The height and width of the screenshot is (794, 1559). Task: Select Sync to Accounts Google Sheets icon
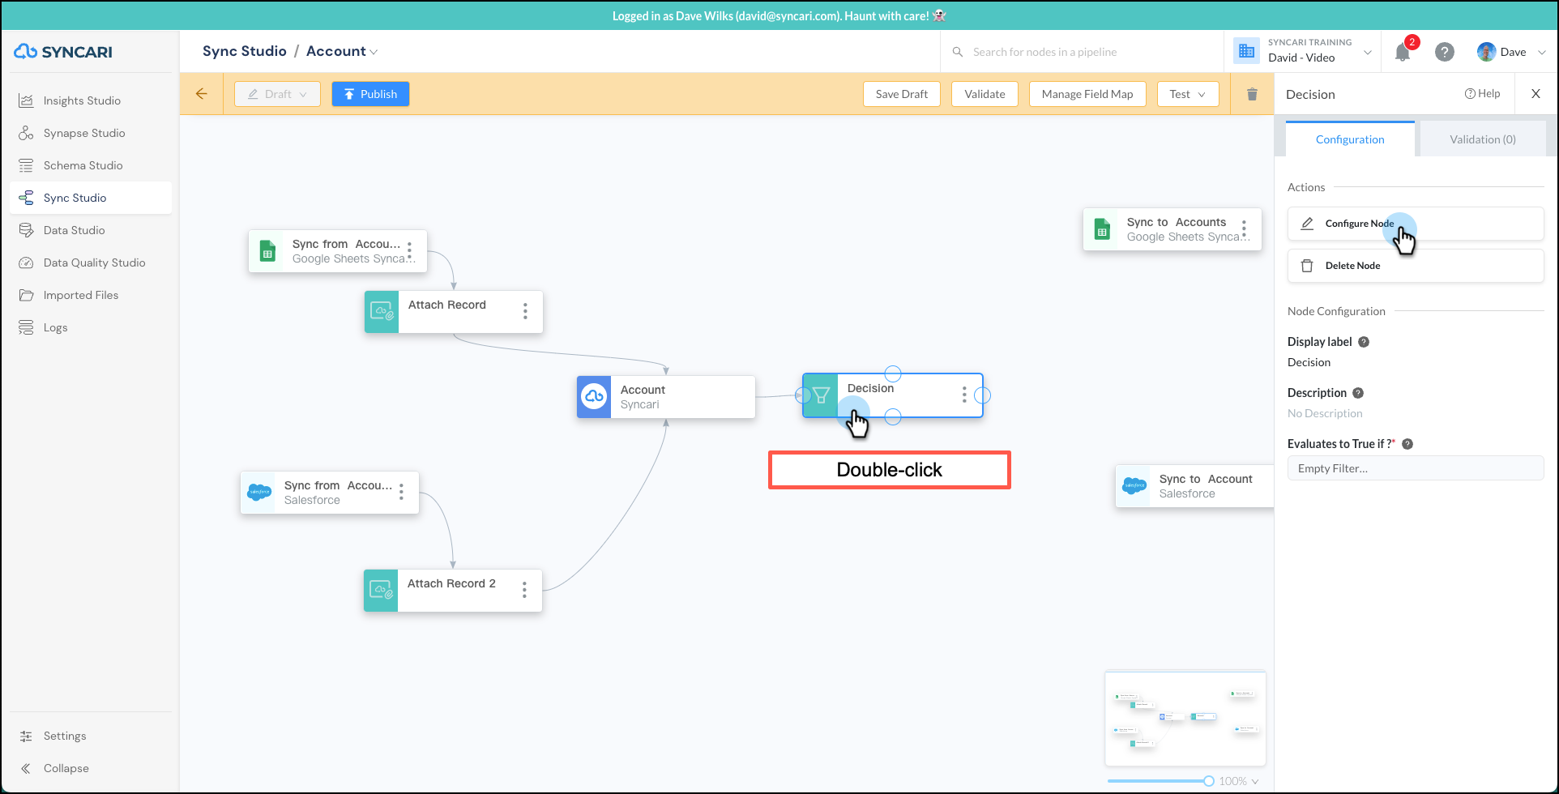pos(1102,229)
